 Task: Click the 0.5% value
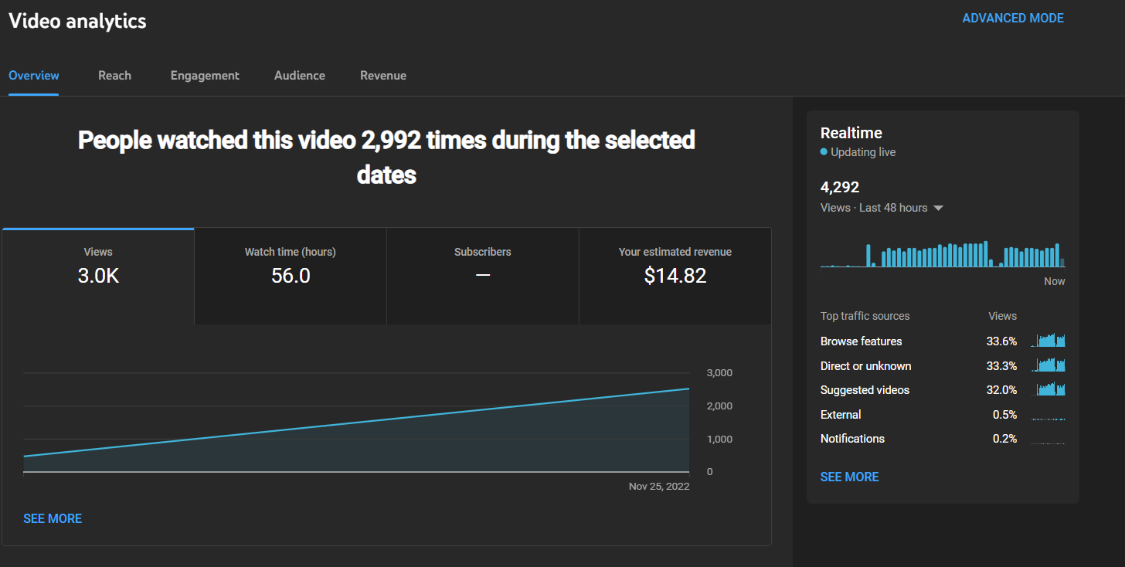coord(1004,415)
